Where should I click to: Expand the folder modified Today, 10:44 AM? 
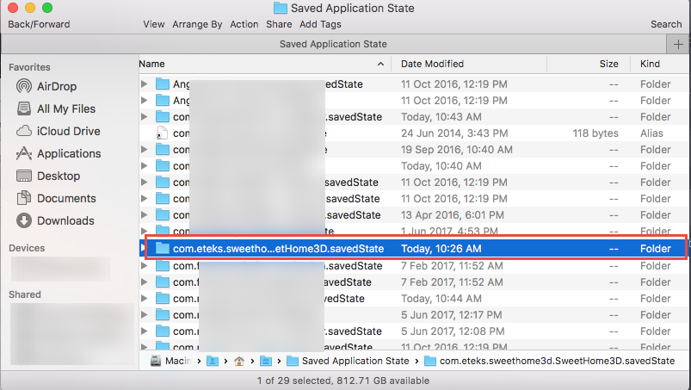[144, 299]
